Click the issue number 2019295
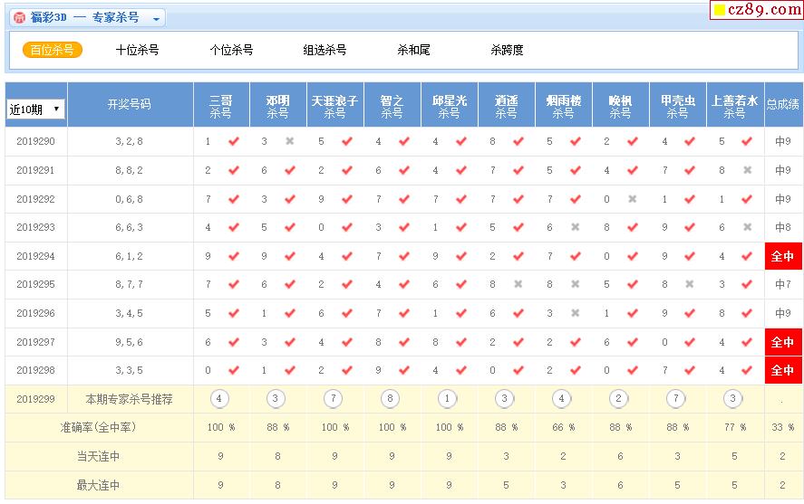Image resolution: width=804 pixels, height=504 pixels. pos(36,284)
